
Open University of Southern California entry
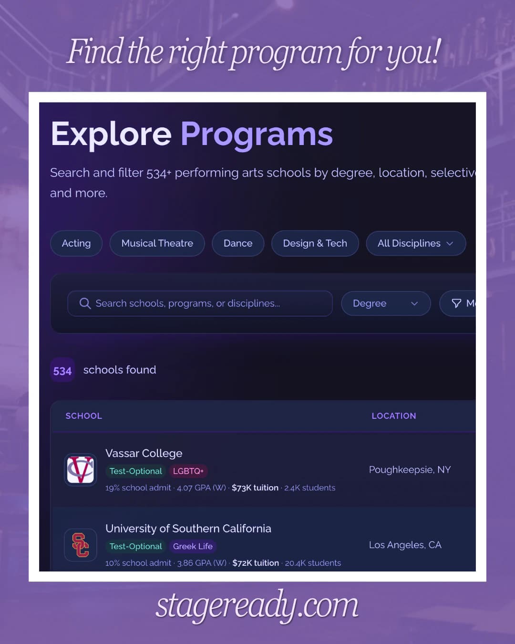tap(188, 529)
